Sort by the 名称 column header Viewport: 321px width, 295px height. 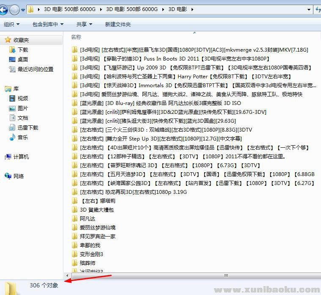pos(76,37)
